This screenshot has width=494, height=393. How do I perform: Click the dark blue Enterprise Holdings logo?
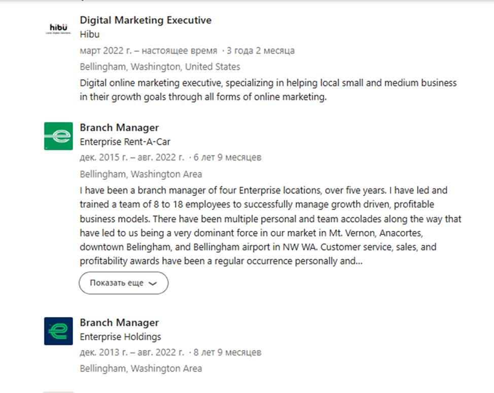tap(58, 331)
